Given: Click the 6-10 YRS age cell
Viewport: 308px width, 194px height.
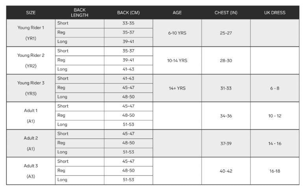Looking at the screenshot, I should [177, 33].
